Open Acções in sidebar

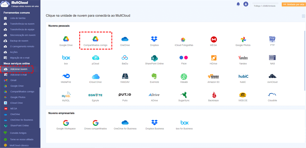(14, 52)
